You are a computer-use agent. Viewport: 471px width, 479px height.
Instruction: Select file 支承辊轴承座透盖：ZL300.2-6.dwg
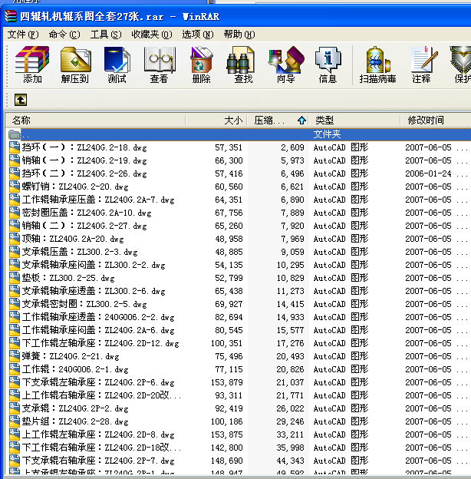click(94, 291)
